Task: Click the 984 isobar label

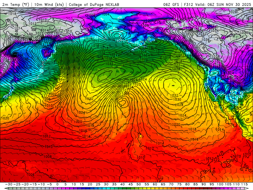Action: [58, 44]
